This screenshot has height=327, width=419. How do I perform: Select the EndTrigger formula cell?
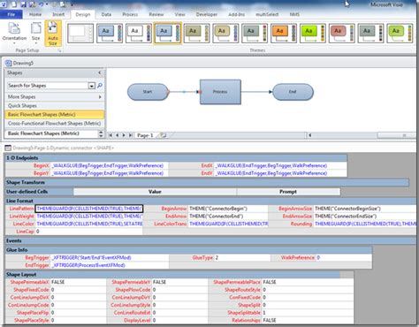[110, 265]
